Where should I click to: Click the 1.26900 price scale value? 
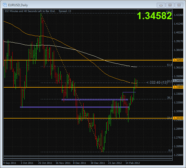point(178,146)
